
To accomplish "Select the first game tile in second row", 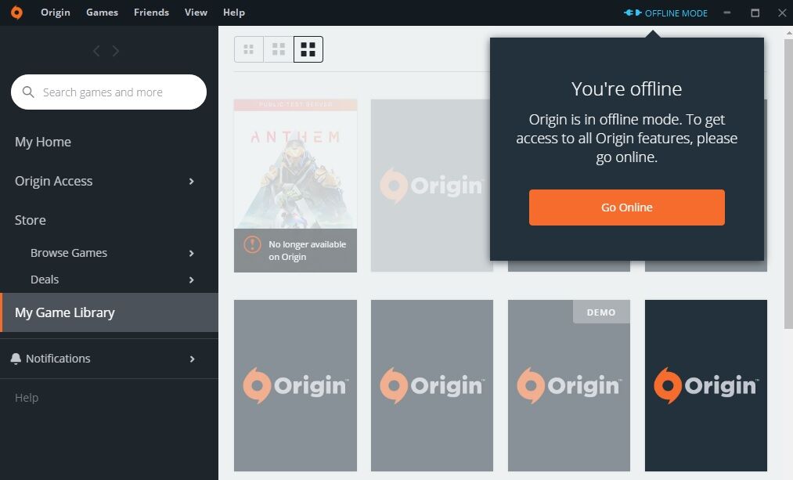I will point(295,385).
